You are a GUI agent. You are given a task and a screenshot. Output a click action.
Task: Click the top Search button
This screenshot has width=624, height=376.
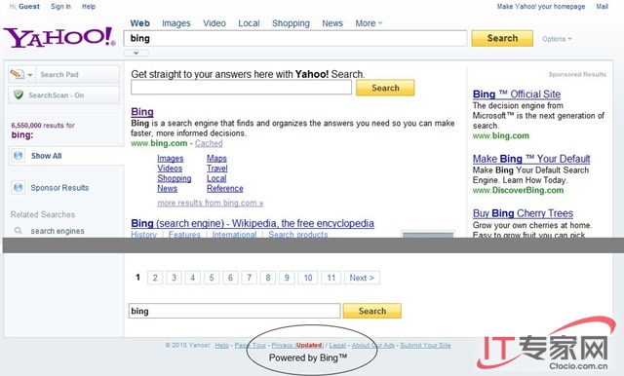(x=502, y=38)
